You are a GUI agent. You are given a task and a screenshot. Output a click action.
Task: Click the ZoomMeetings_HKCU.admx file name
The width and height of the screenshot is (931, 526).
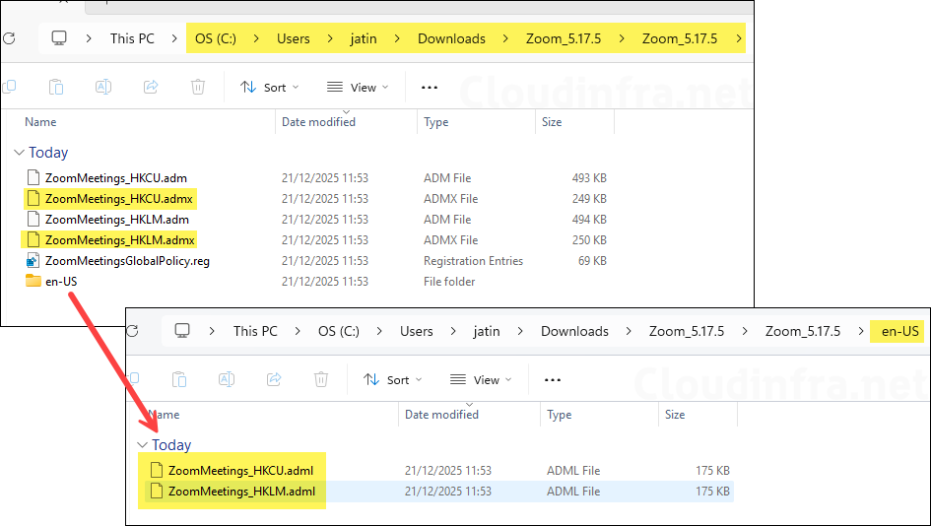[x=119, y=199]
